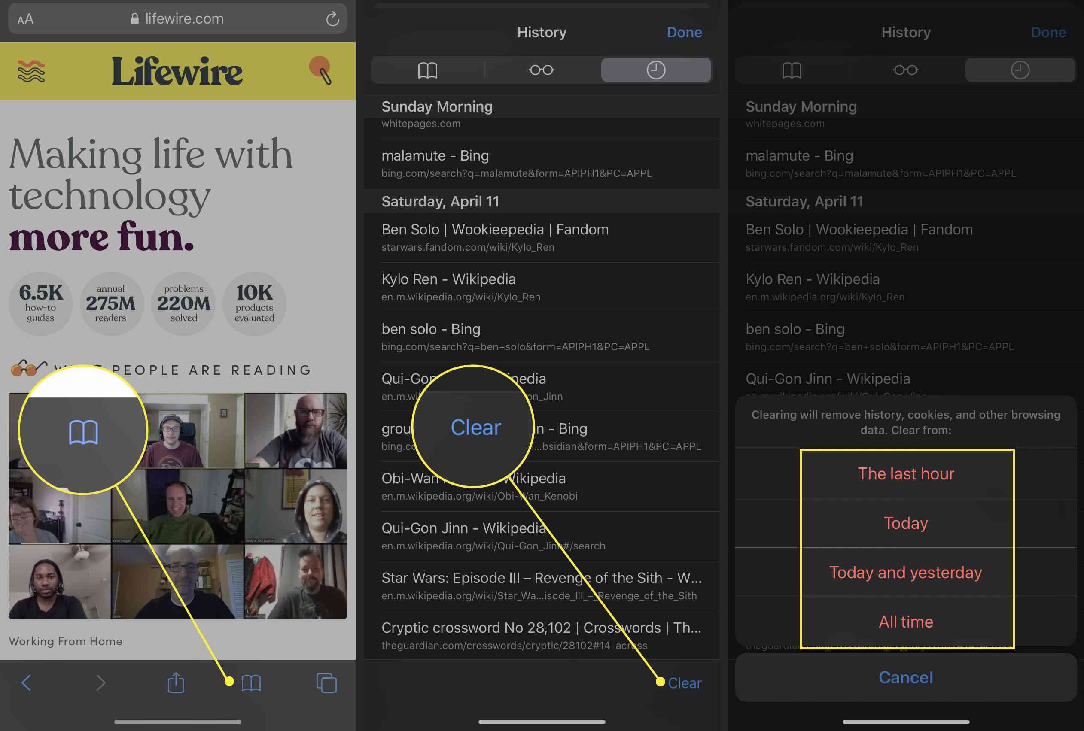
Task: Tap the Safari forward arrow
Action: [101, 683]
